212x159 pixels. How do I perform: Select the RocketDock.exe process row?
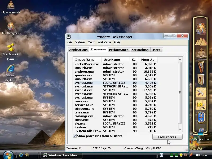(x=115, y=64)
